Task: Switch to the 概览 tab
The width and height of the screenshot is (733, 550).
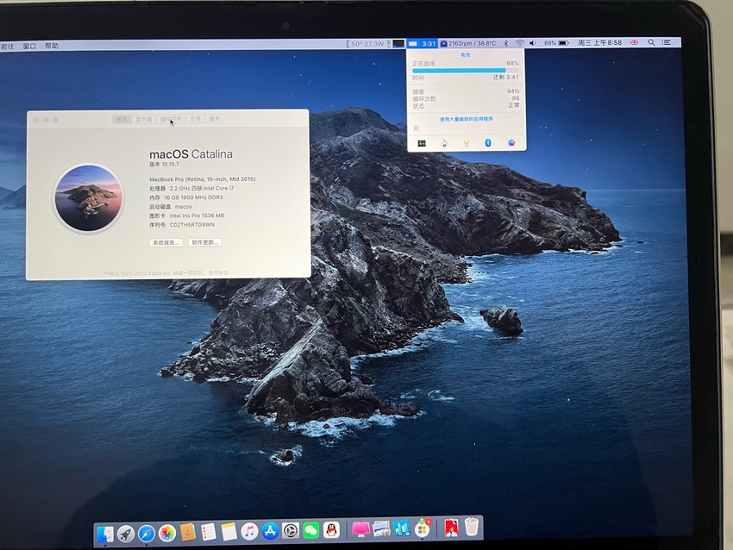Action: (122, 119)
